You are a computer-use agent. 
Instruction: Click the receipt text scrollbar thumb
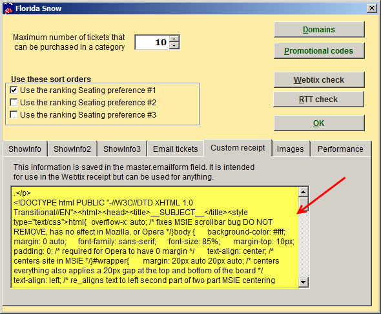click(303, 204)
